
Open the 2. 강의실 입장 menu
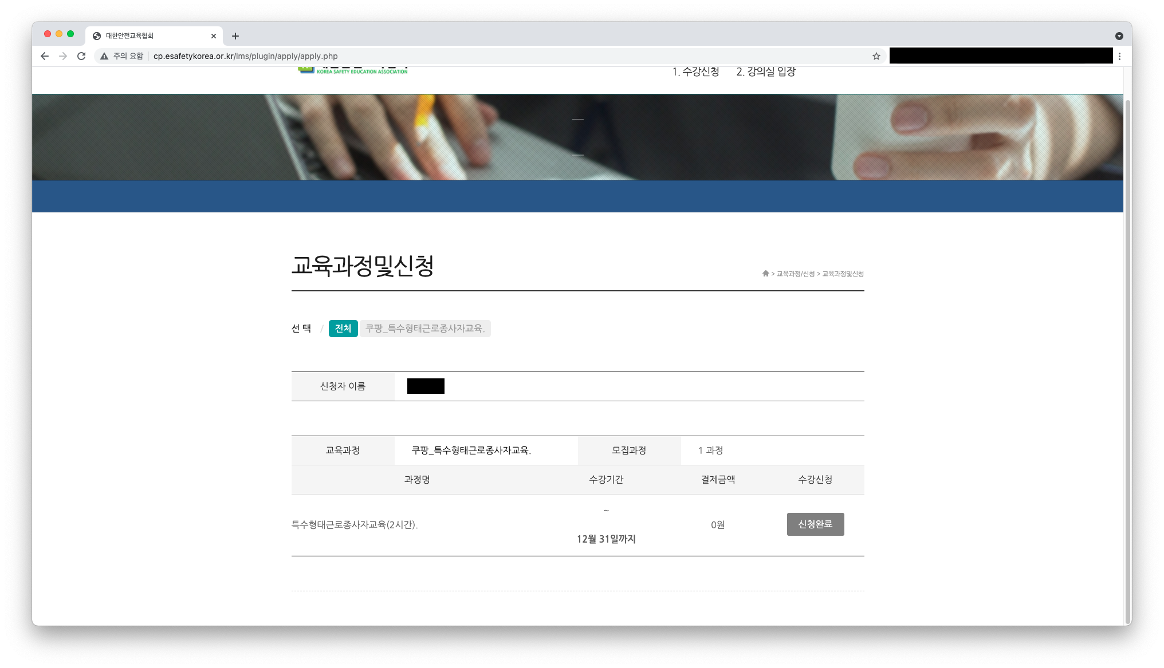[x=766, y=72]
